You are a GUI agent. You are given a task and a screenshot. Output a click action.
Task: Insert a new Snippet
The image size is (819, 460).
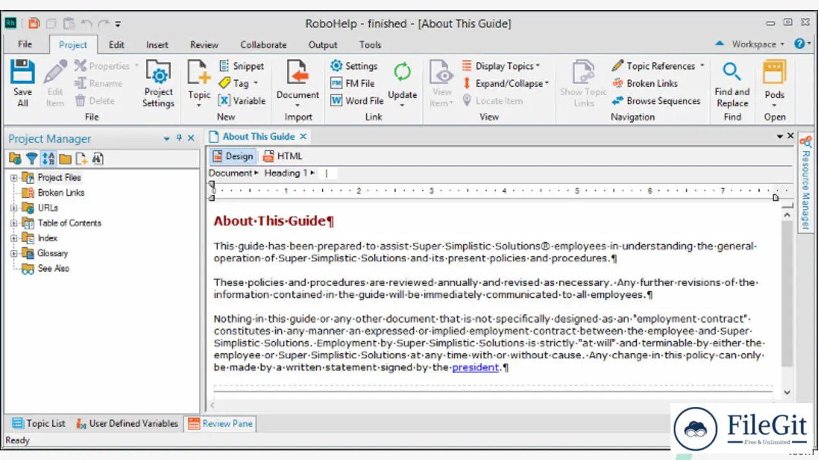pos(241,66)
